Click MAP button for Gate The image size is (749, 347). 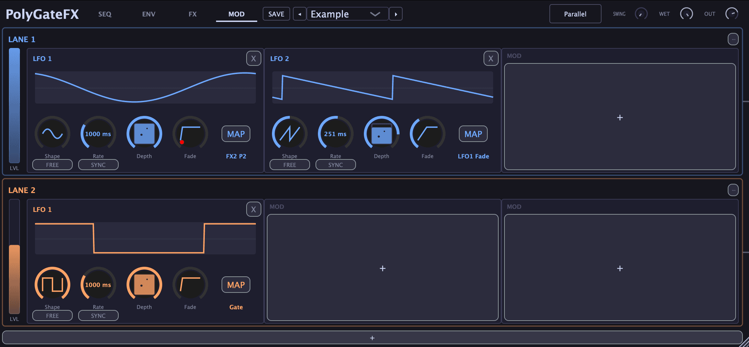236,285
